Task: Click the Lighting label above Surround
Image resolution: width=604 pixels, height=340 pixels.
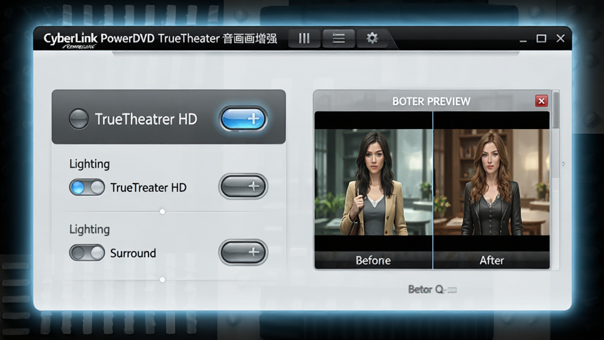Action: point(90,230)
